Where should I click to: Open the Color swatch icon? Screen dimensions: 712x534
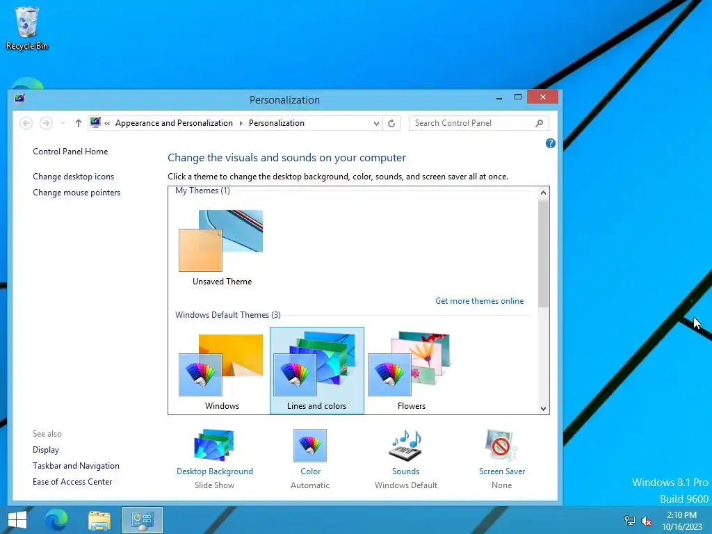click(x=310, y=445)
